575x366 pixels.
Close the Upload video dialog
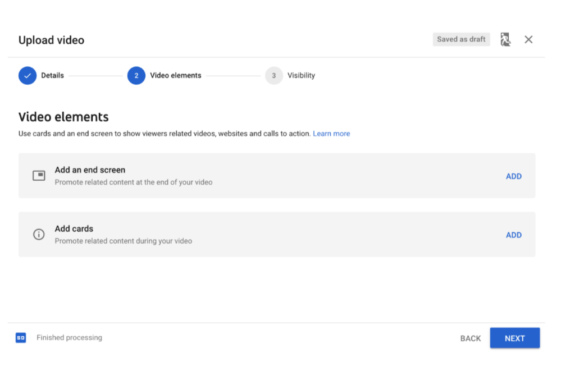[x=528, y=40]
